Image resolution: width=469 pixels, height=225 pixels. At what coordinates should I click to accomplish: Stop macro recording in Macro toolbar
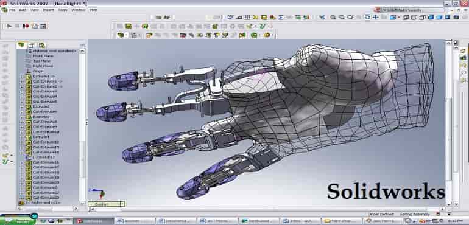coord(17,26)
